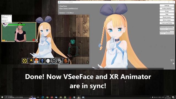This screenshot has width=176, height=99.
Task: Open the Windows Start menu
Action: click(2, 97)
